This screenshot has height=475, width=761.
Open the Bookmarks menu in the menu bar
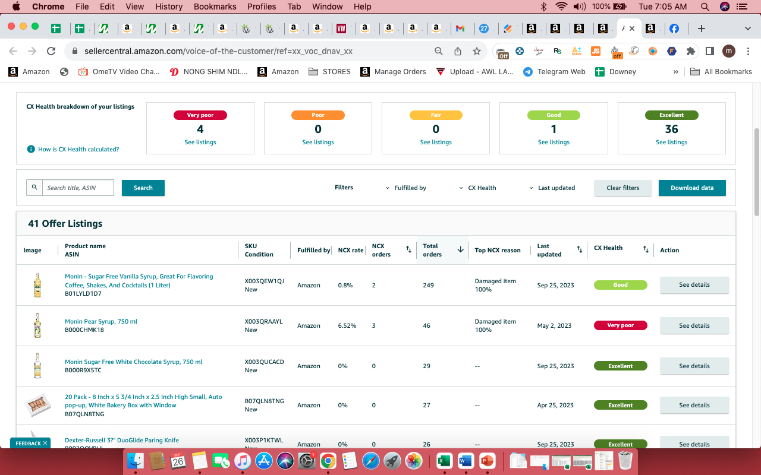215,7
